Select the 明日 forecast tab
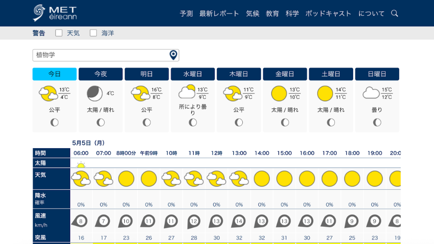This screenshot has width=434, height=244. 146,74
